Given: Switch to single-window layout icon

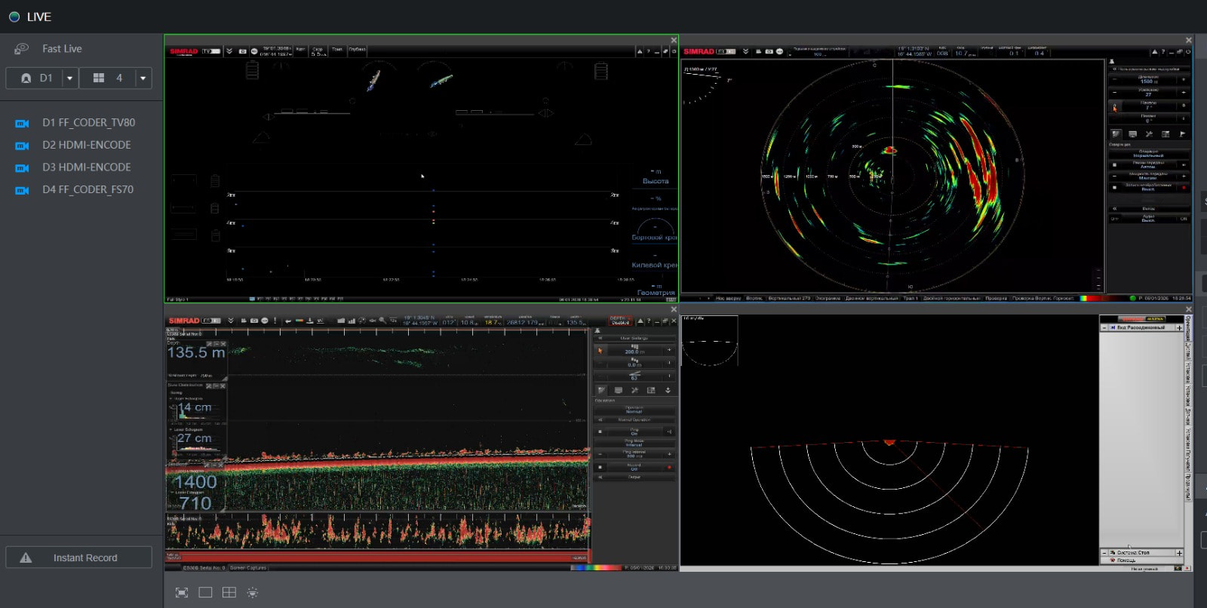Looking at the screenshot, I should click(205, 593).
